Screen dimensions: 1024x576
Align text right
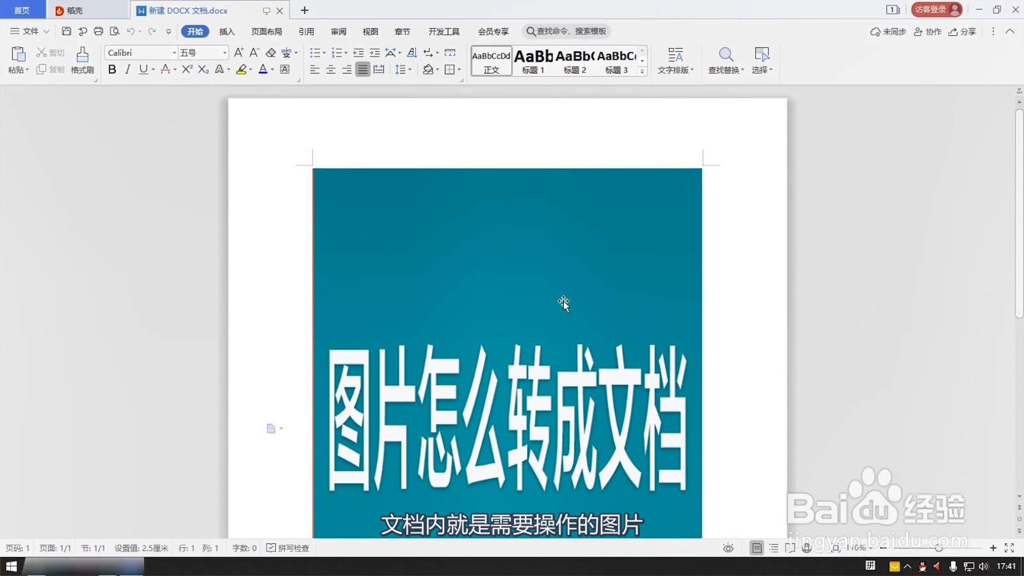346,69
